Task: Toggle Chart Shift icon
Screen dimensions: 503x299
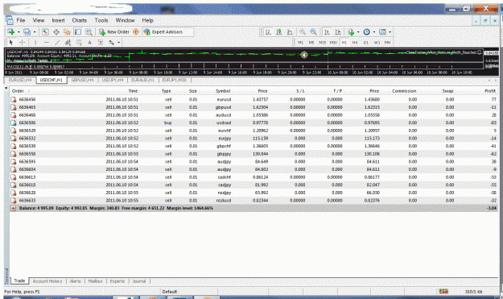Action: point(338,31)
